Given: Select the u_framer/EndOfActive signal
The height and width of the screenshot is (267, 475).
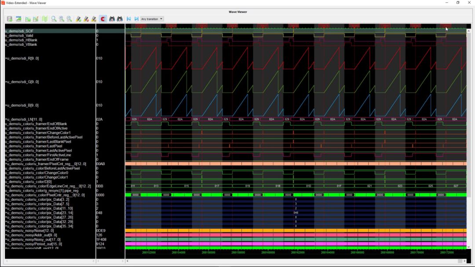Looking at the screenshot, I should click(37, 128).
